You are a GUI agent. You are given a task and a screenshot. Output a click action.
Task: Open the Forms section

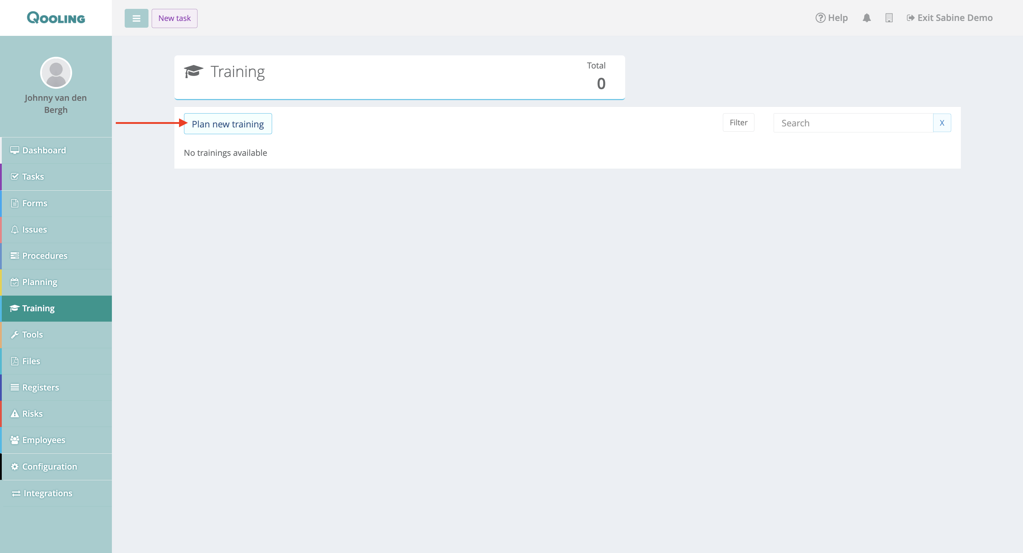click(34, 203)
